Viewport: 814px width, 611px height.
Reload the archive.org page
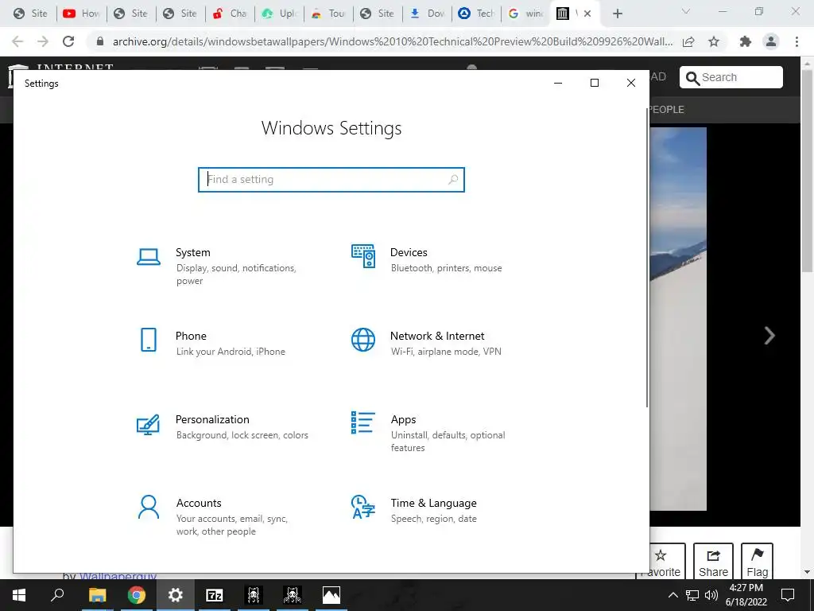[68, 41]
